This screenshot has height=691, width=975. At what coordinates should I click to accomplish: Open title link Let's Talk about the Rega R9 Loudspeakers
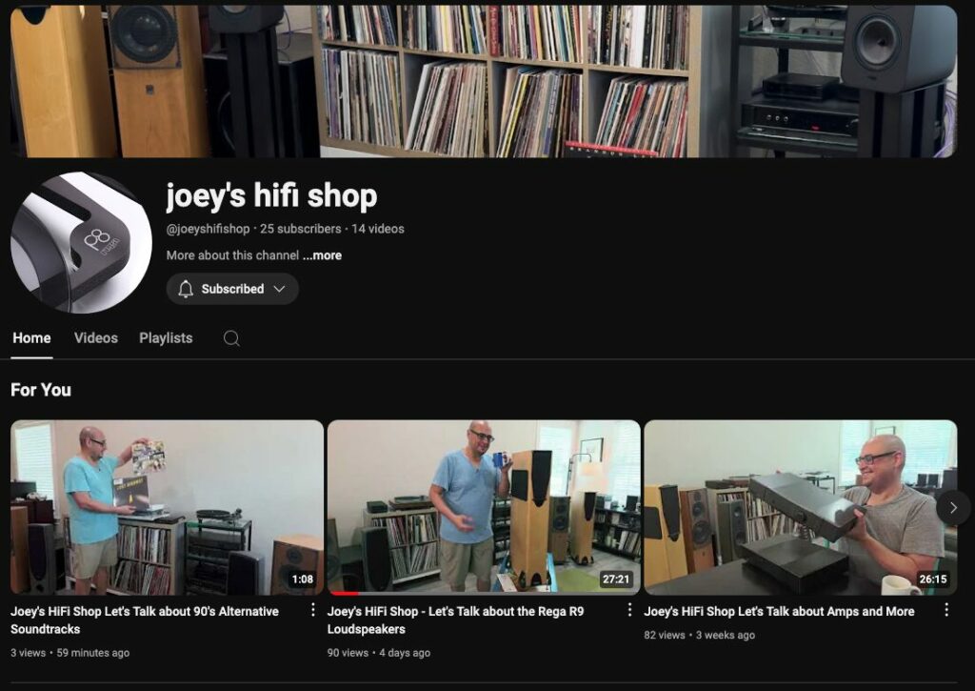pyautogui.click(x=456, y=620)
